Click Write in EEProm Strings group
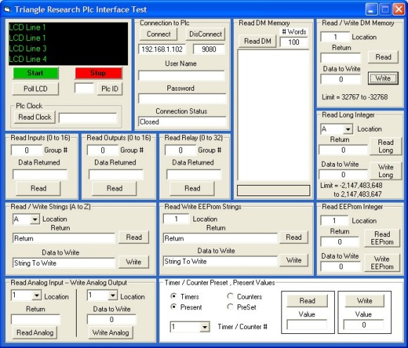 point(293,260)
